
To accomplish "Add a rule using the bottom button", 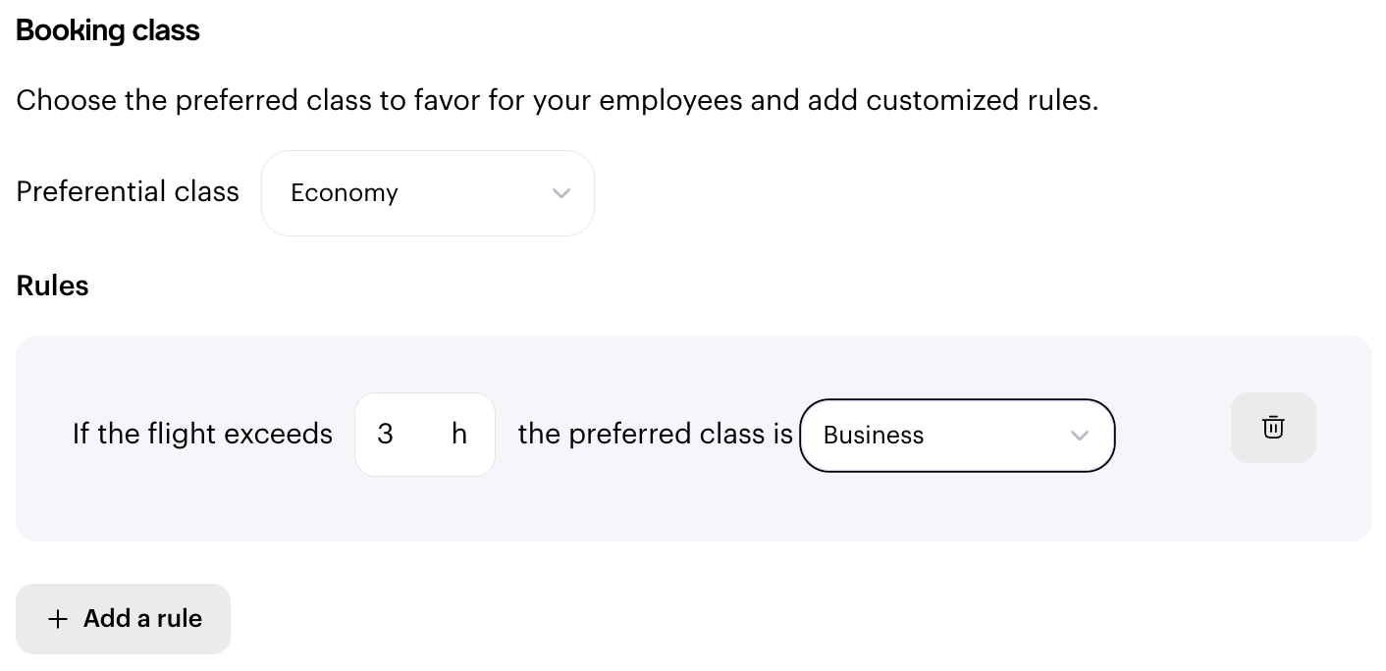I will pyautogui.click(x=123, y=619).
